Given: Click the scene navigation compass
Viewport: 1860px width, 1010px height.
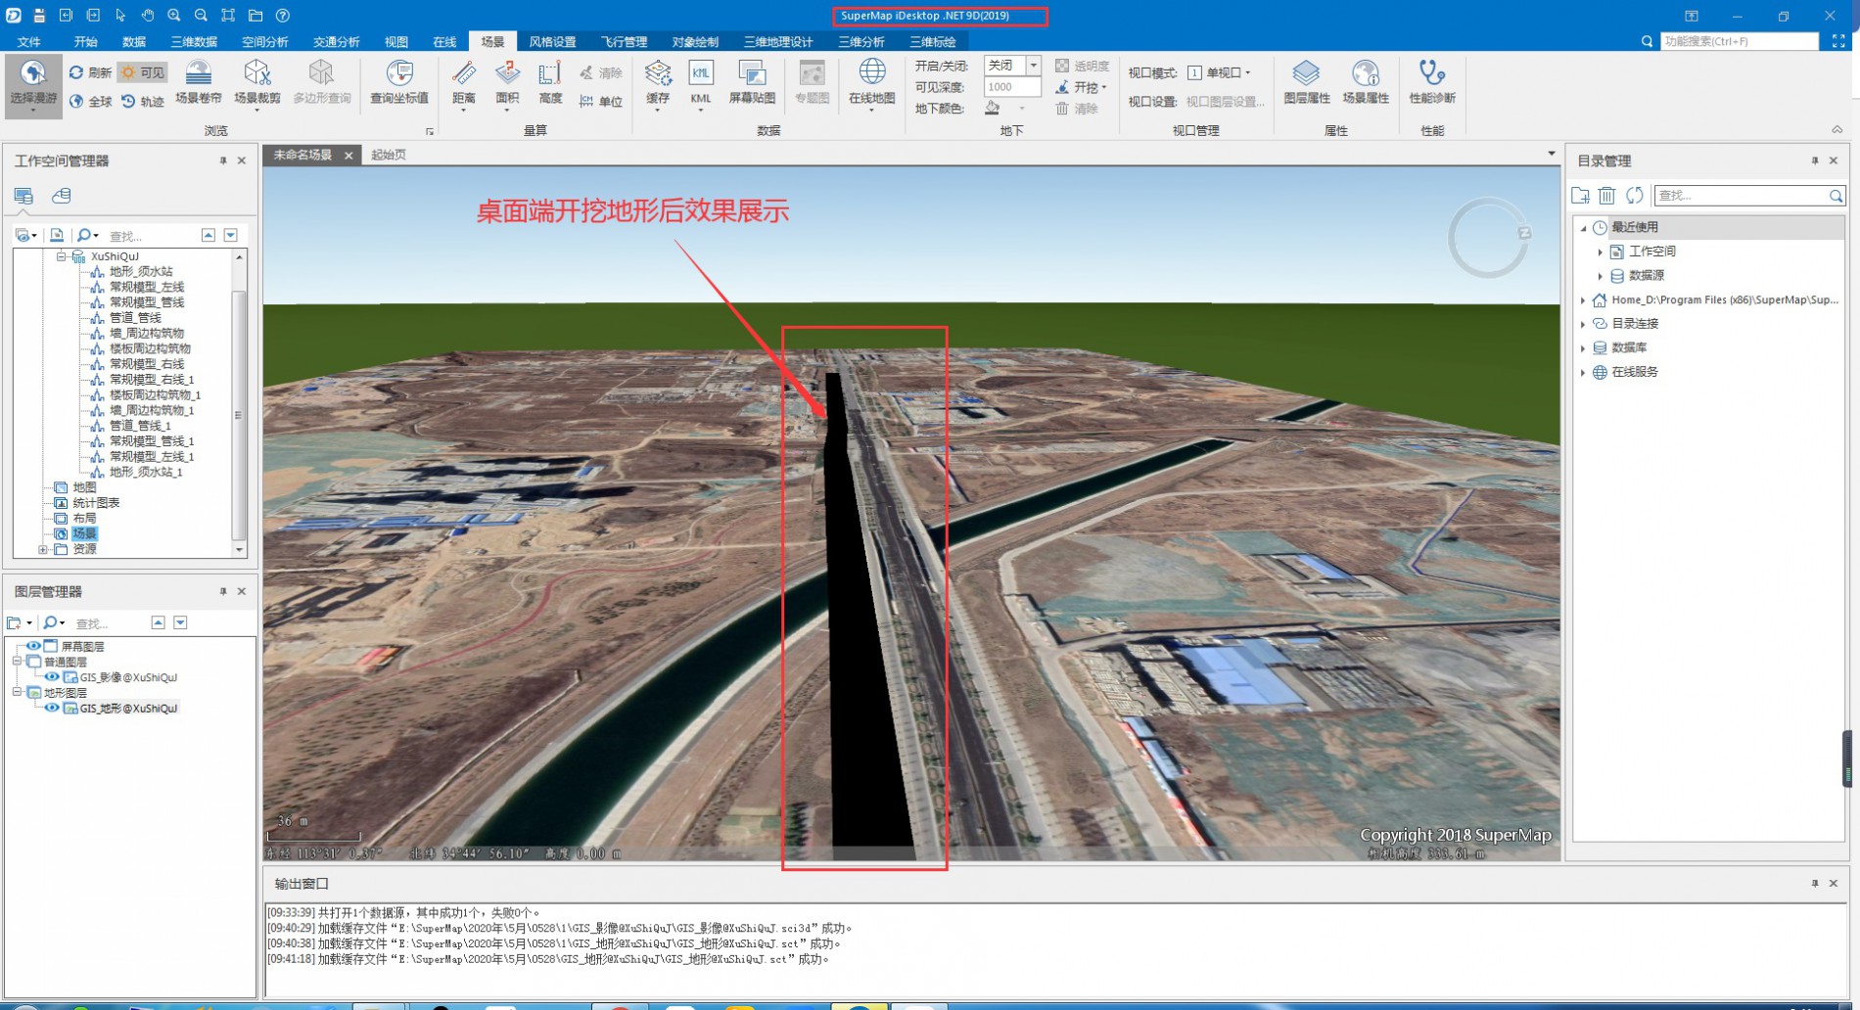Looking at the screenshot, I should tap(1488, 238).
